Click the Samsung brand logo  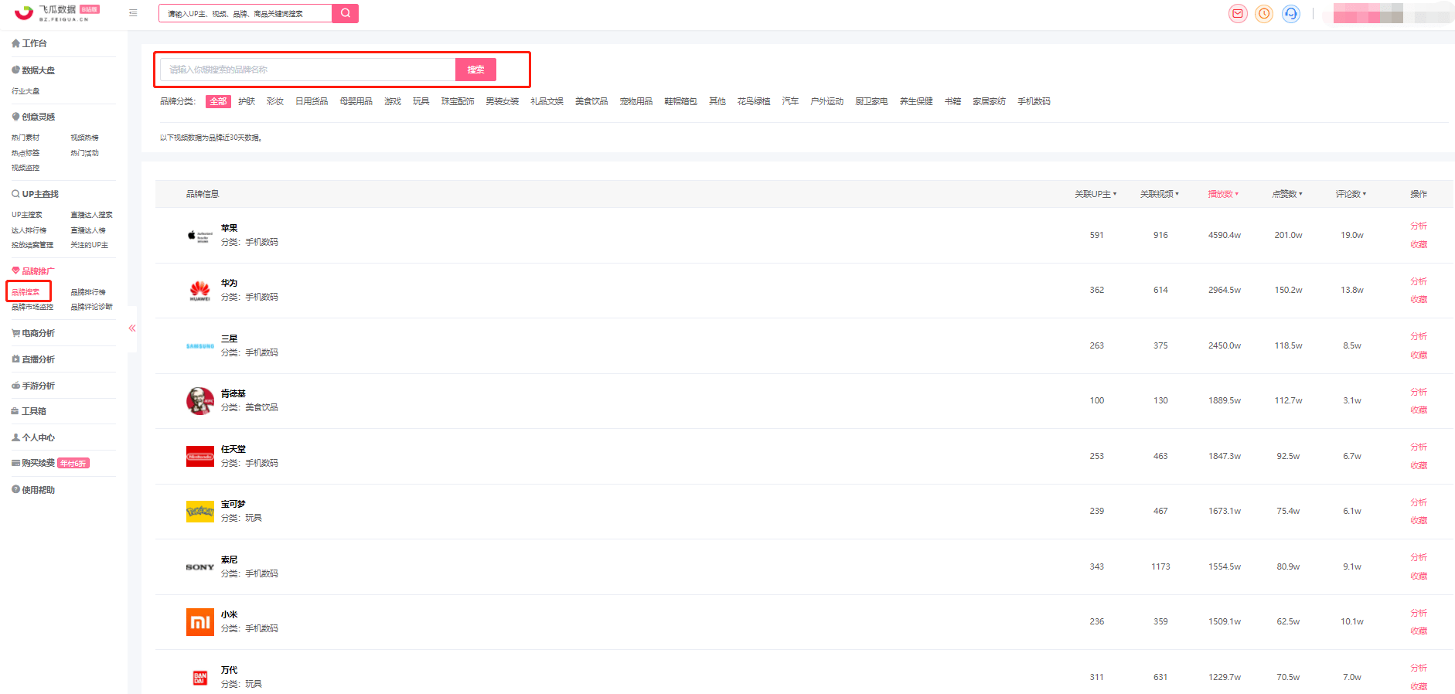click(200, 346)
